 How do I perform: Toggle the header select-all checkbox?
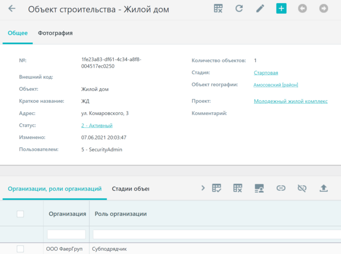tap(20, 214)
